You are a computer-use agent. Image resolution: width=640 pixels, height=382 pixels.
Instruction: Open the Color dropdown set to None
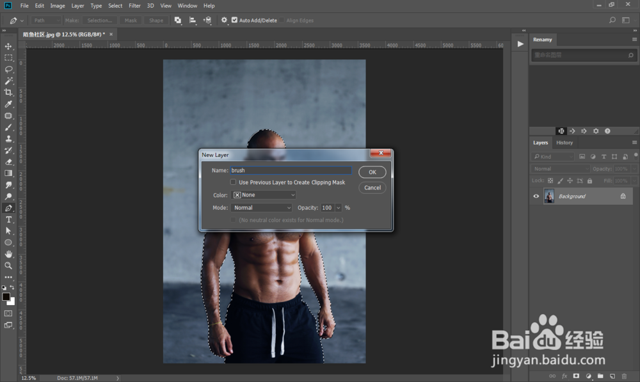[x=263, y=195]
